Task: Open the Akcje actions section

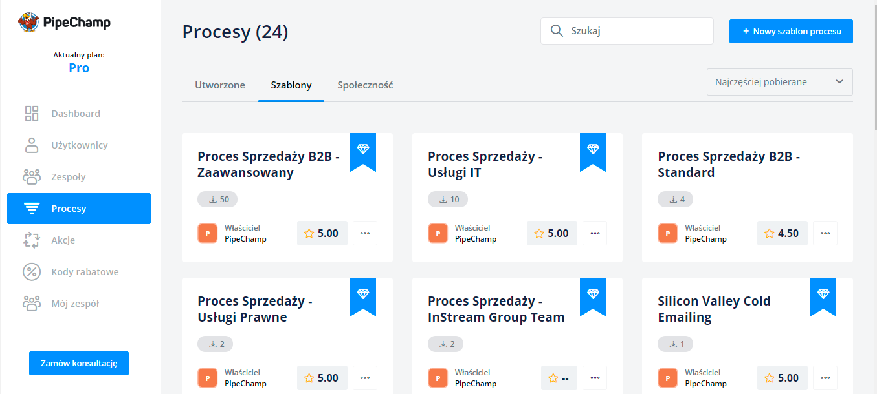Action: (63, 240)
